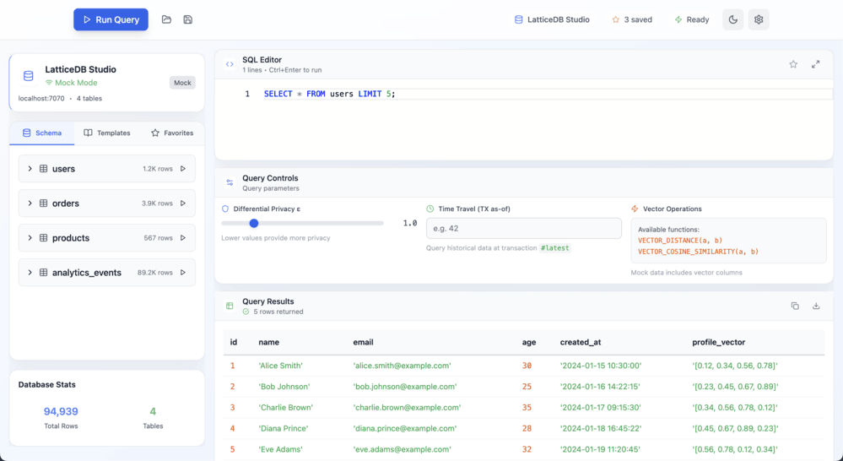Expand the SQL Editor to fullscreen
This screenshot has height=461, width=843.
815,64
